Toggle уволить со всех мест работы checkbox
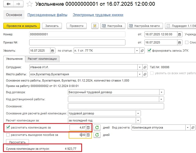 click(152, 73)
